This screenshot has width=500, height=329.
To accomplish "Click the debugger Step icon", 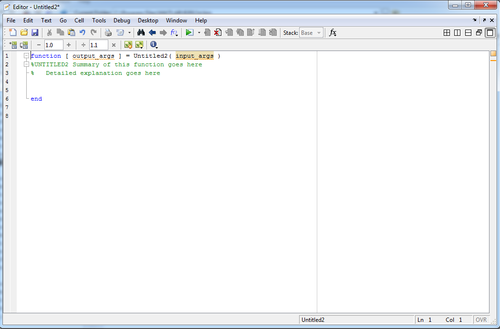I will coord(229,32).
